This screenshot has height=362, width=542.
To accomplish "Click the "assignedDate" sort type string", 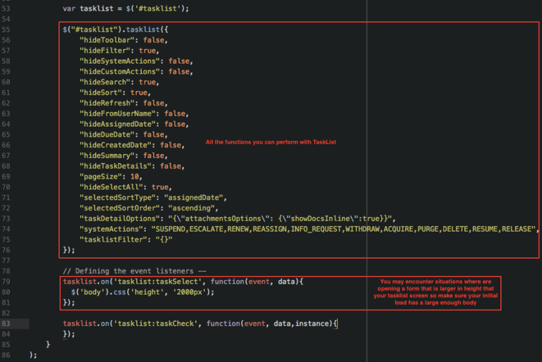I will [195, 197].
